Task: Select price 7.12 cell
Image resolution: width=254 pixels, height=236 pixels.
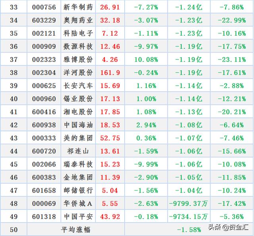Action: click(110, 34)
